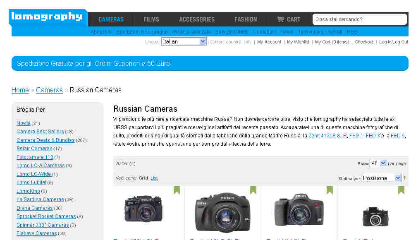The image size is (411, 240).
Task: Open Servizio Clienti link
Action: coord(232,32)
